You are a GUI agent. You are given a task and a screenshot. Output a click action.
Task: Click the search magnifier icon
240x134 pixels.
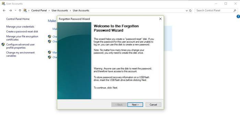coord(235,11)
